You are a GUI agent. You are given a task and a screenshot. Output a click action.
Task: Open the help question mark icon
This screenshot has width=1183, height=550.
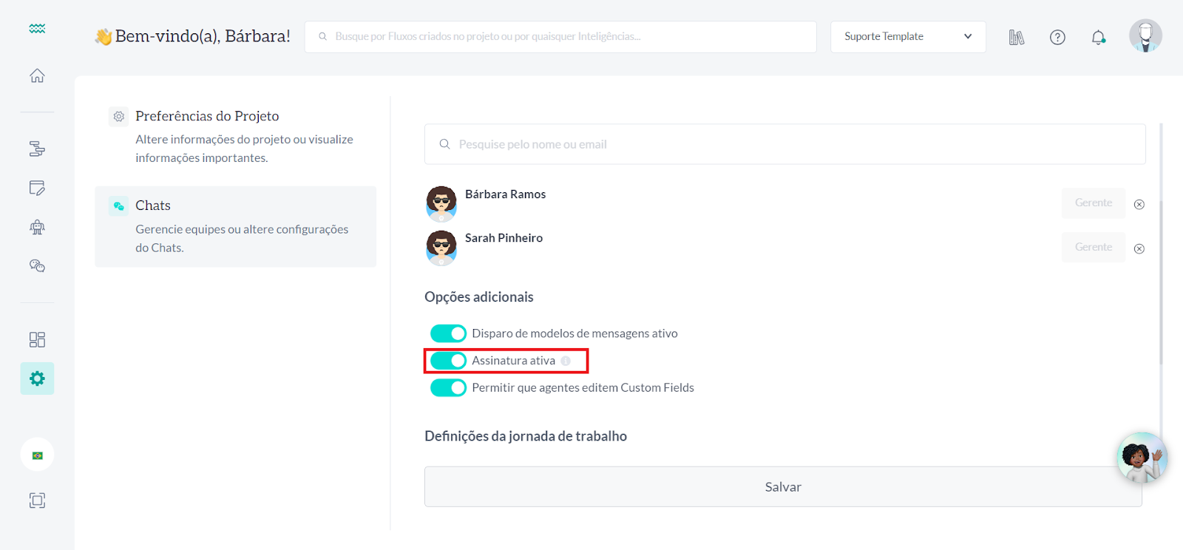tap(1057, 37)
